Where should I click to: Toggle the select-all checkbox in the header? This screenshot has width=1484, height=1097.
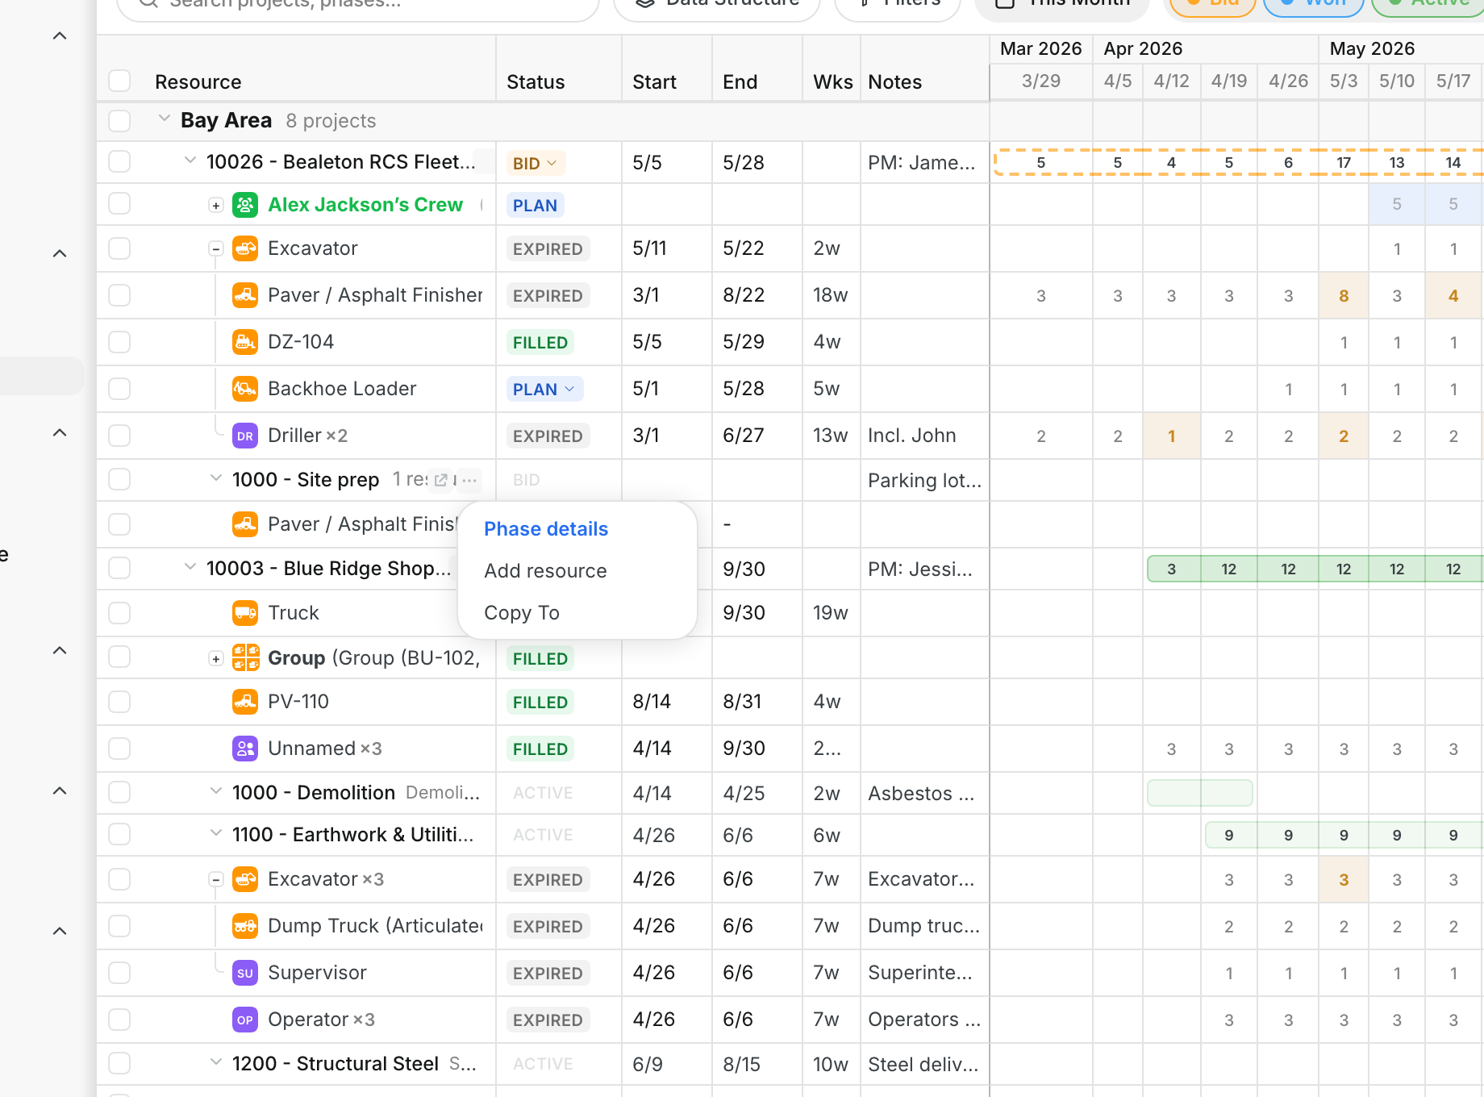pyautogui.click(x=119, y=81)
